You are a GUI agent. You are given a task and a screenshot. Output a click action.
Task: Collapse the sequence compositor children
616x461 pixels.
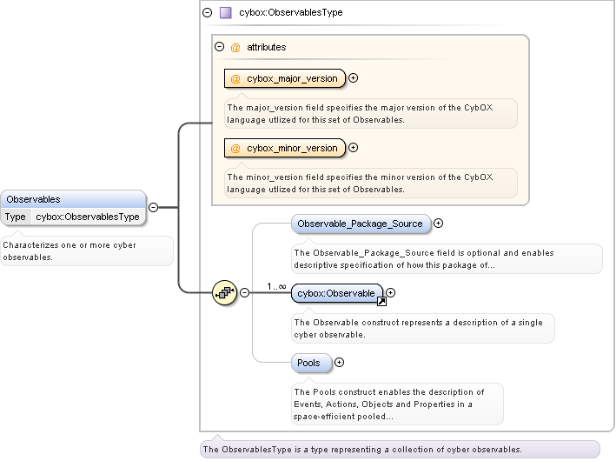tap(244, 293)
